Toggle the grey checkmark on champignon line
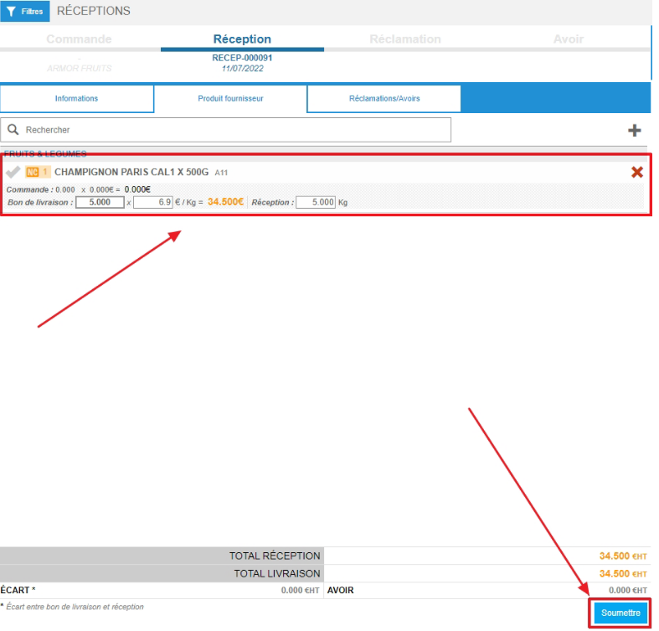 13,172
